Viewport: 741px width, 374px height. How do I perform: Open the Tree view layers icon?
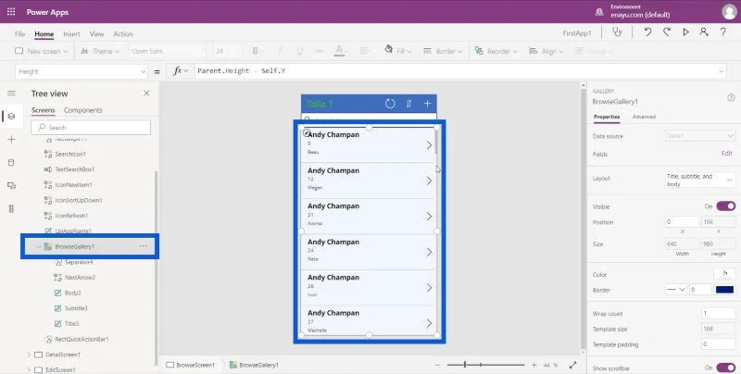(11, 116)
